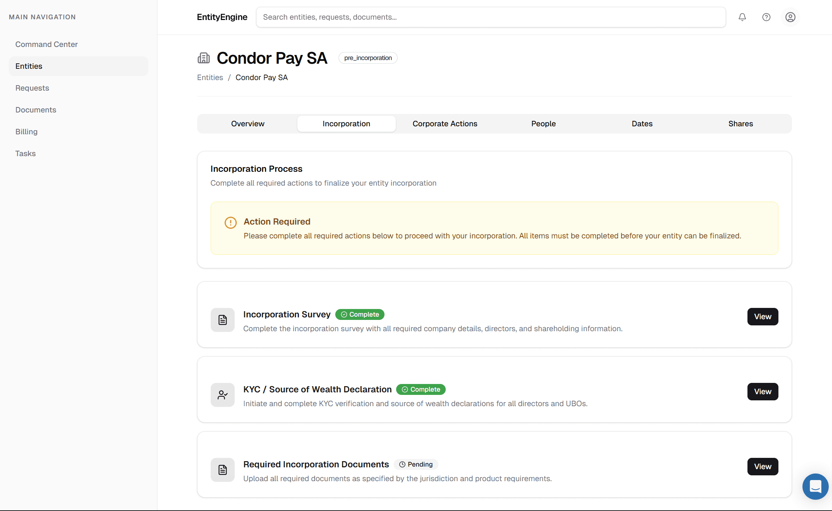Click View on the Incorporation Survey
This screenshot has height=511, width=832.
[762, 316]
